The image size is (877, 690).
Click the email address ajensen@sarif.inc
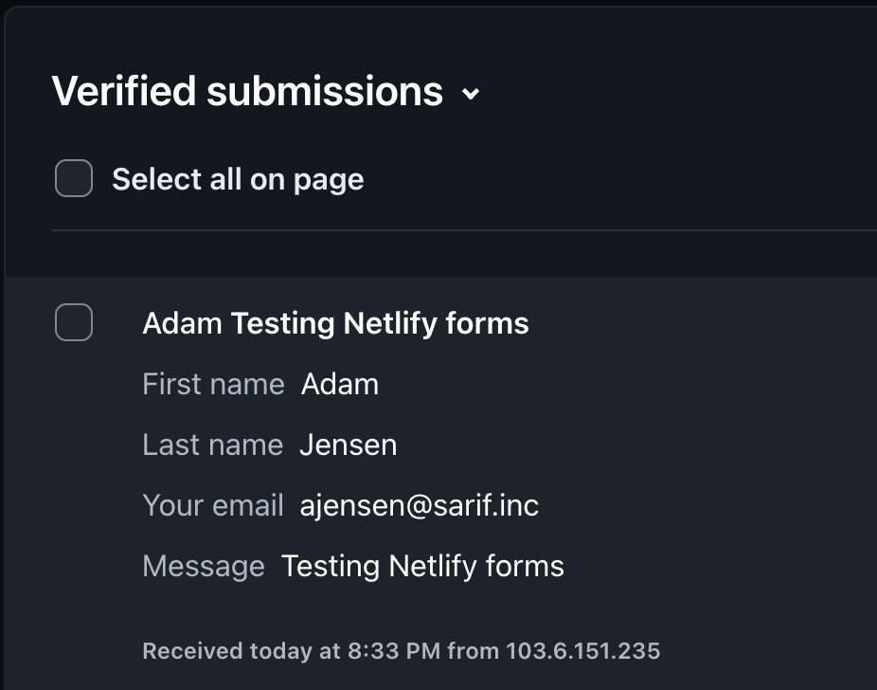pyautogui.click(x=419, y=505)
